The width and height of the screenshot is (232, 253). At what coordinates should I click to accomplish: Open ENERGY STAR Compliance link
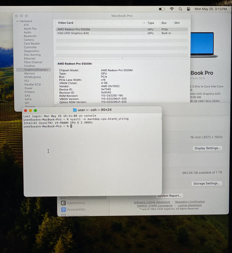point(155,206)
